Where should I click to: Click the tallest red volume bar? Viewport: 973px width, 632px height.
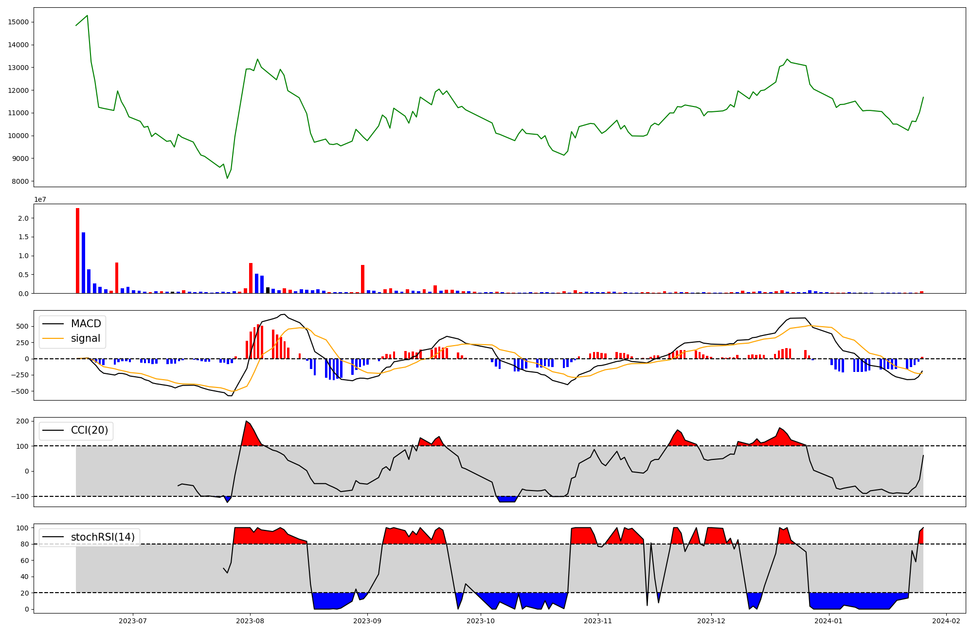point(77,250)
